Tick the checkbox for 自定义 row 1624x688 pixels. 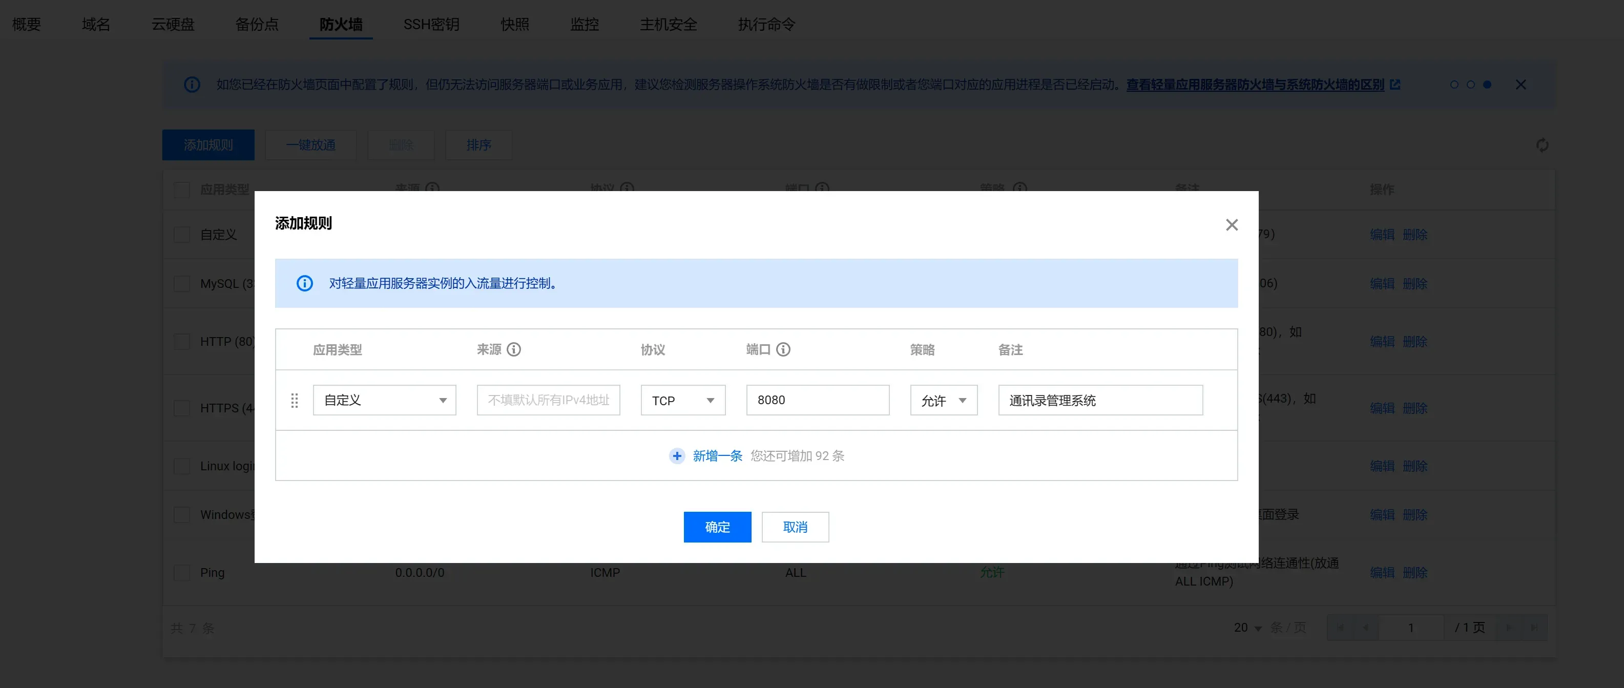[x=181, y=235]
